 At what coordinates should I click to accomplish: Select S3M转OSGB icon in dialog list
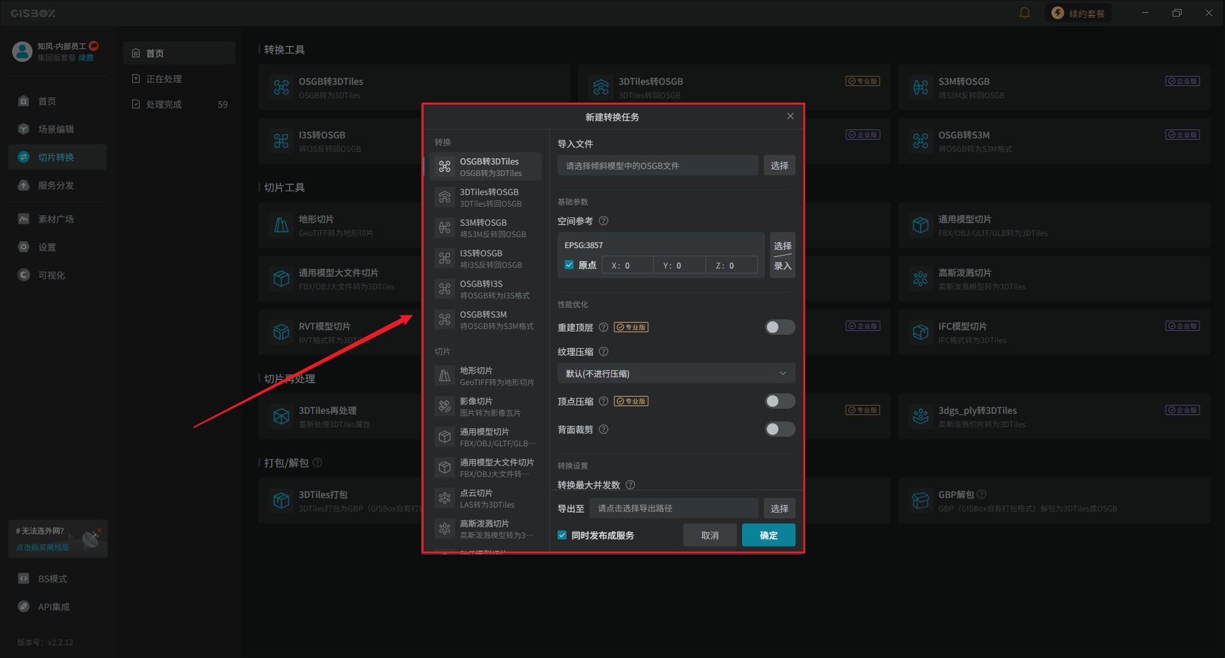click(445, 228)
